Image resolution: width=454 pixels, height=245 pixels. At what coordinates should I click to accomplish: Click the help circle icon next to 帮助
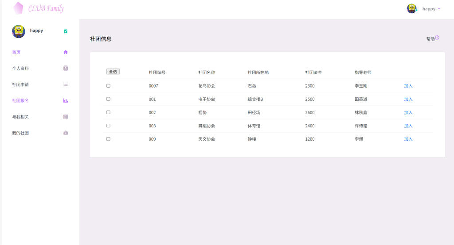click(x=437, y=38)
